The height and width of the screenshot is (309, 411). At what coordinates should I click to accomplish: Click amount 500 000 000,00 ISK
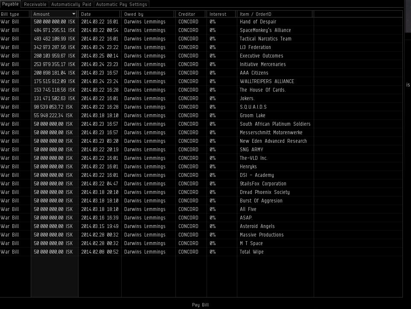(55, 22)
